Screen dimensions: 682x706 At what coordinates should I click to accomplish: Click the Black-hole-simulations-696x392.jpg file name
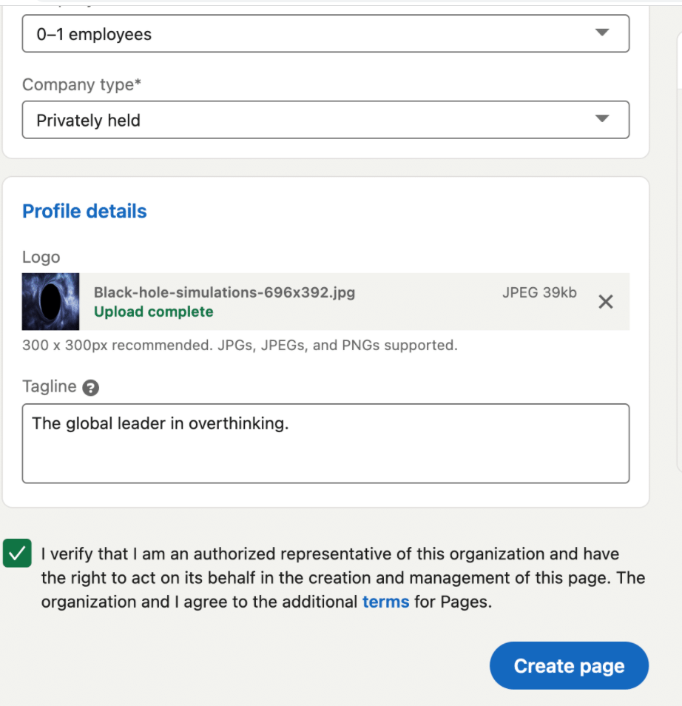pos(224,292)
